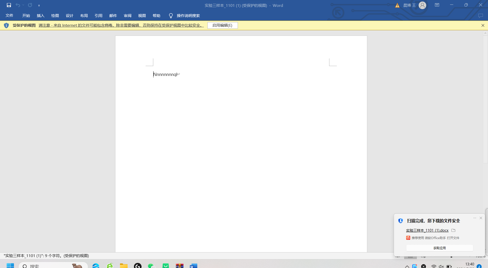The height and width of the screenshot is (268, 488).
Task: Switch to the 开始 ribbon tab
Action: [x=26, y=15]
